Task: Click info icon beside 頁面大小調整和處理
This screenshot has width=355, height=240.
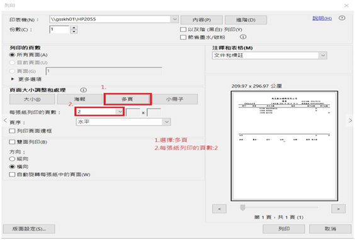Action: [84, 90]
